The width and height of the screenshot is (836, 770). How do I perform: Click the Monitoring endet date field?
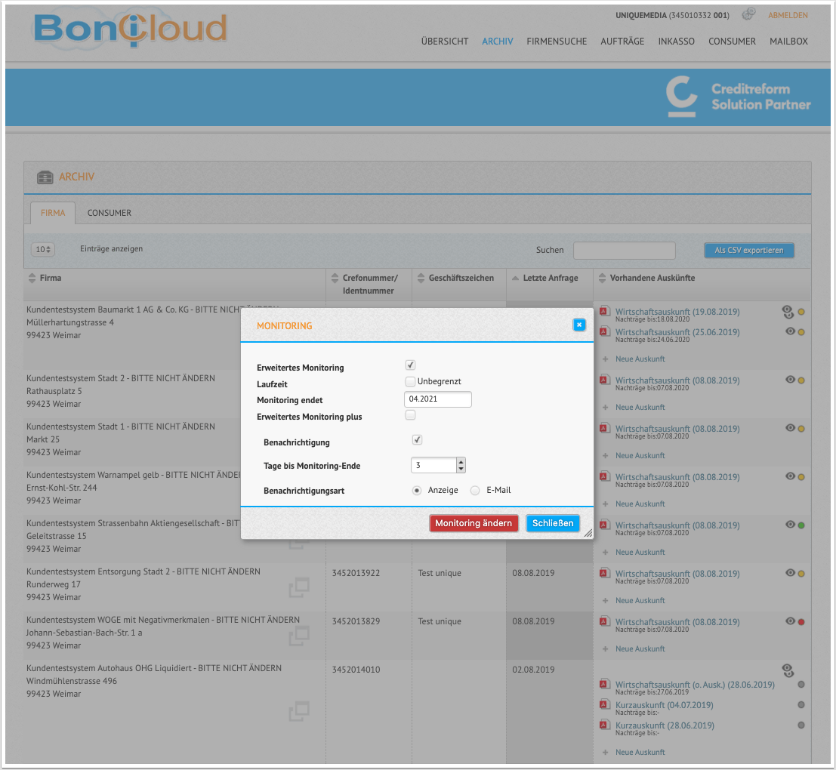tap(438, 399)
